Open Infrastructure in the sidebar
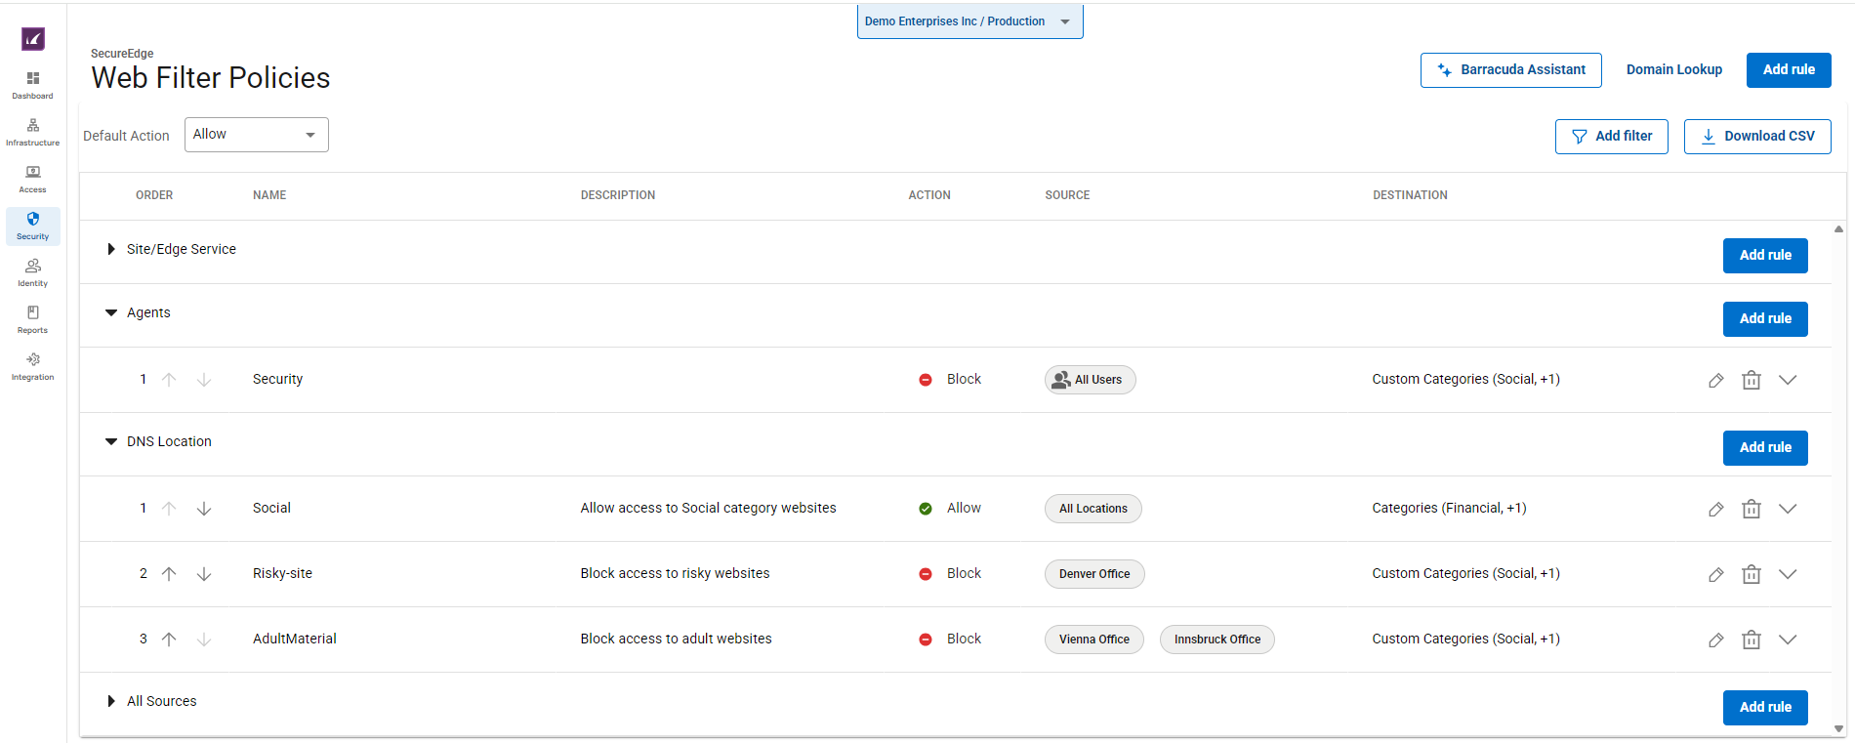This screenshot has width=1855, height=743. click(33, 132)
